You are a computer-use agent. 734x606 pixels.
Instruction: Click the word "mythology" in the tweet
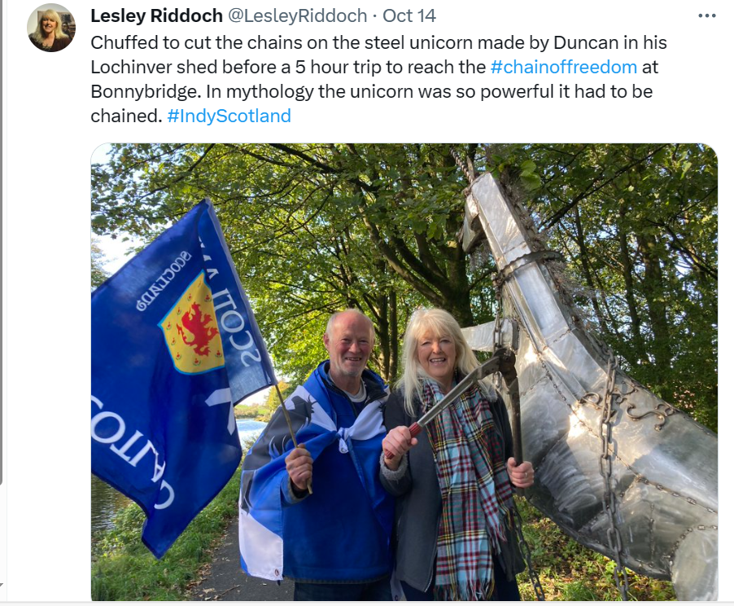click(x=269, y=91)
